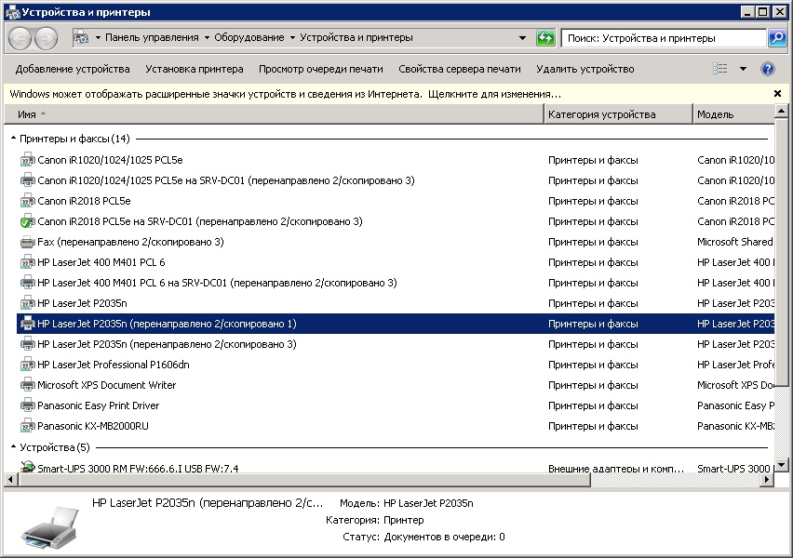The image size is (793, 558).
Task: Open Просмотр очереди печати
Action: pos(320,69)
